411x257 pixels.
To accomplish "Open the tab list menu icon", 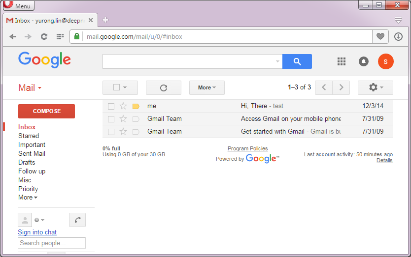I will [x=398, y=20].
